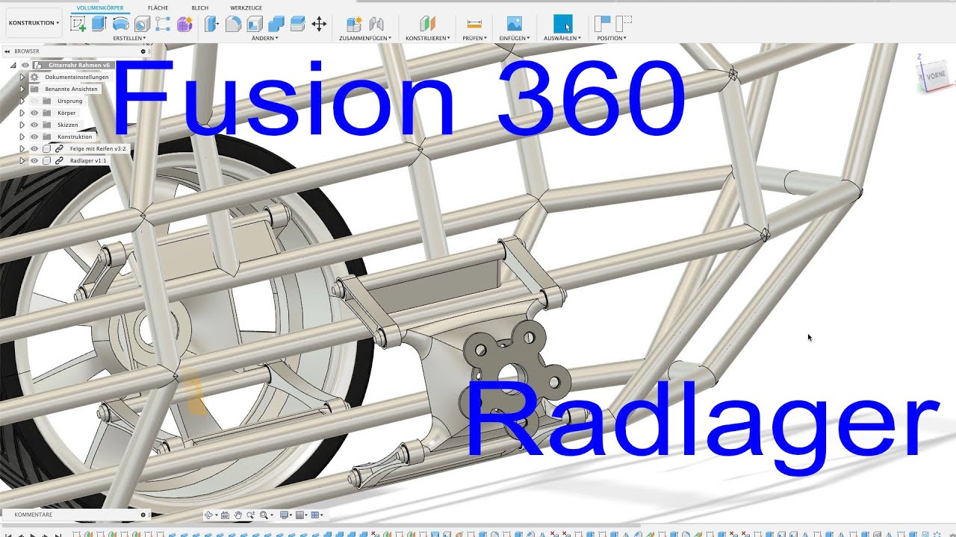
Task: Expand the Skizzen folder
Action: point(22,125)
